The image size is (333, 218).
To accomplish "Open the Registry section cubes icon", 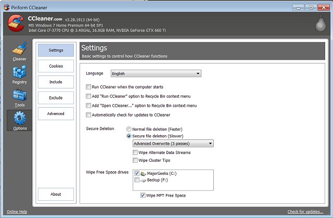I will 20,72.
